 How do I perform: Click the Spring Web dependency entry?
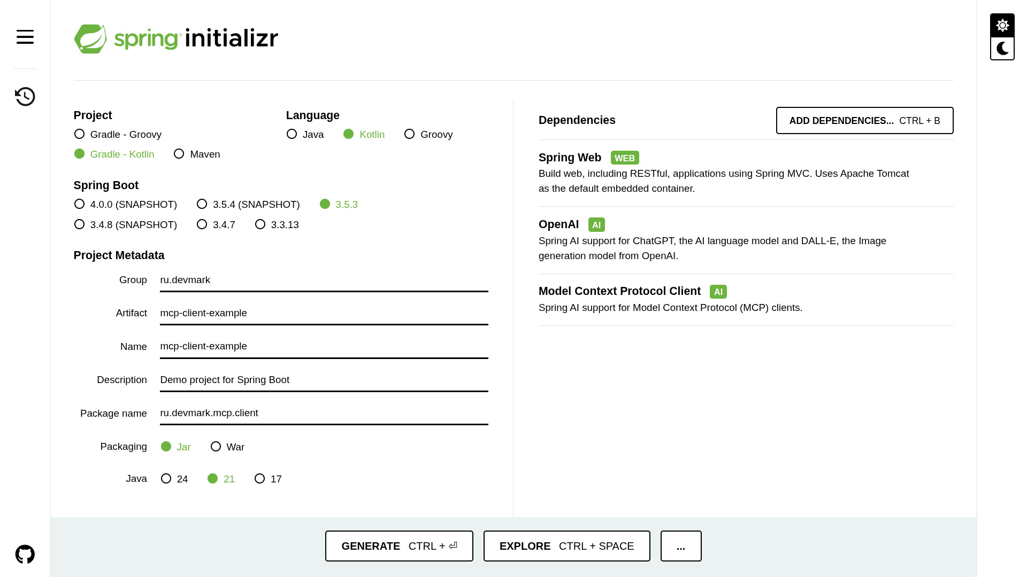click(x=746, y=173)
